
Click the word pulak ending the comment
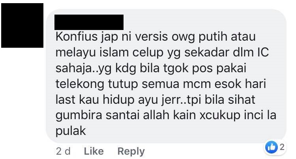[x=71, y=131]
